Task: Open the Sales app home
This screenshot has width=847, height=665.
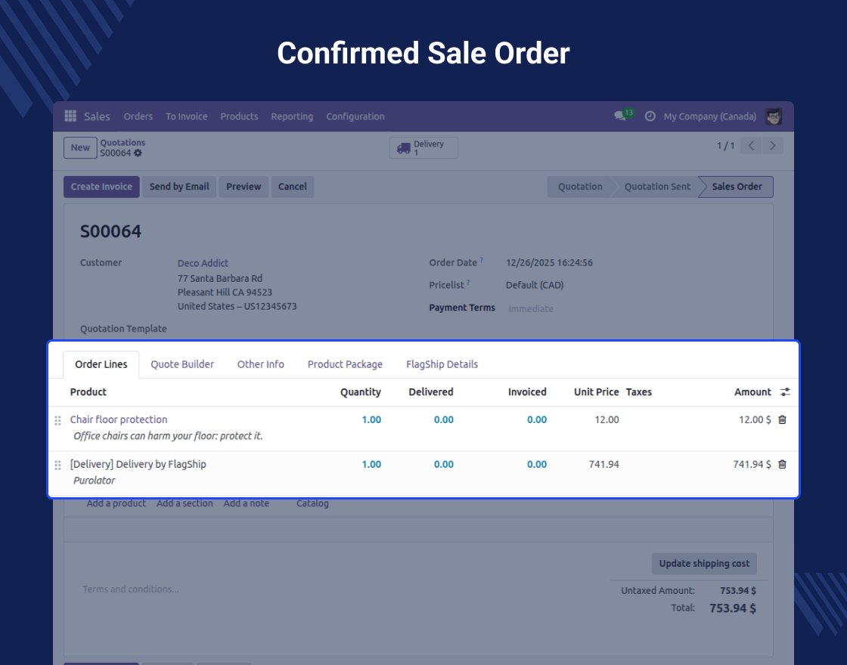Action: tap(97, 116)
